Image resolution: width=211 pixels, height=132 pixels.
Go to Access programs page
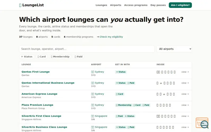click(x=136, y=5)
